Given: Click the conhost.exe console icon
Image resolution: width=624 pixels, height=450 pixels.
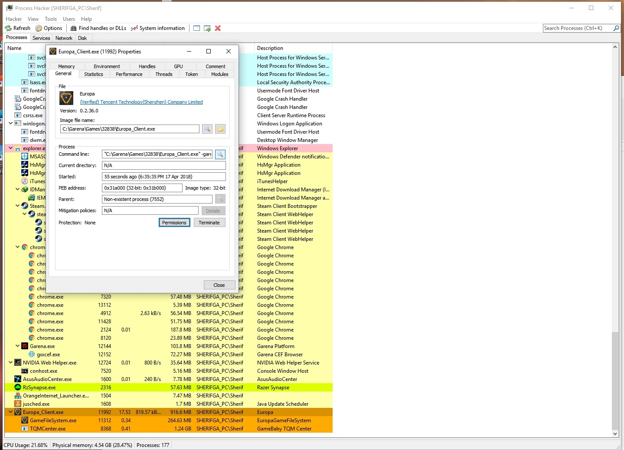Looking at the screenshot, I should pos(25,371).
